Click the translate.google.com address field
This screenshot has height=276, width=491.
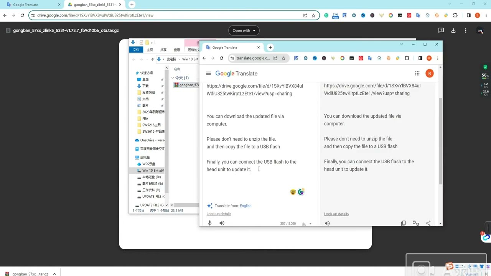click(253, 58)
